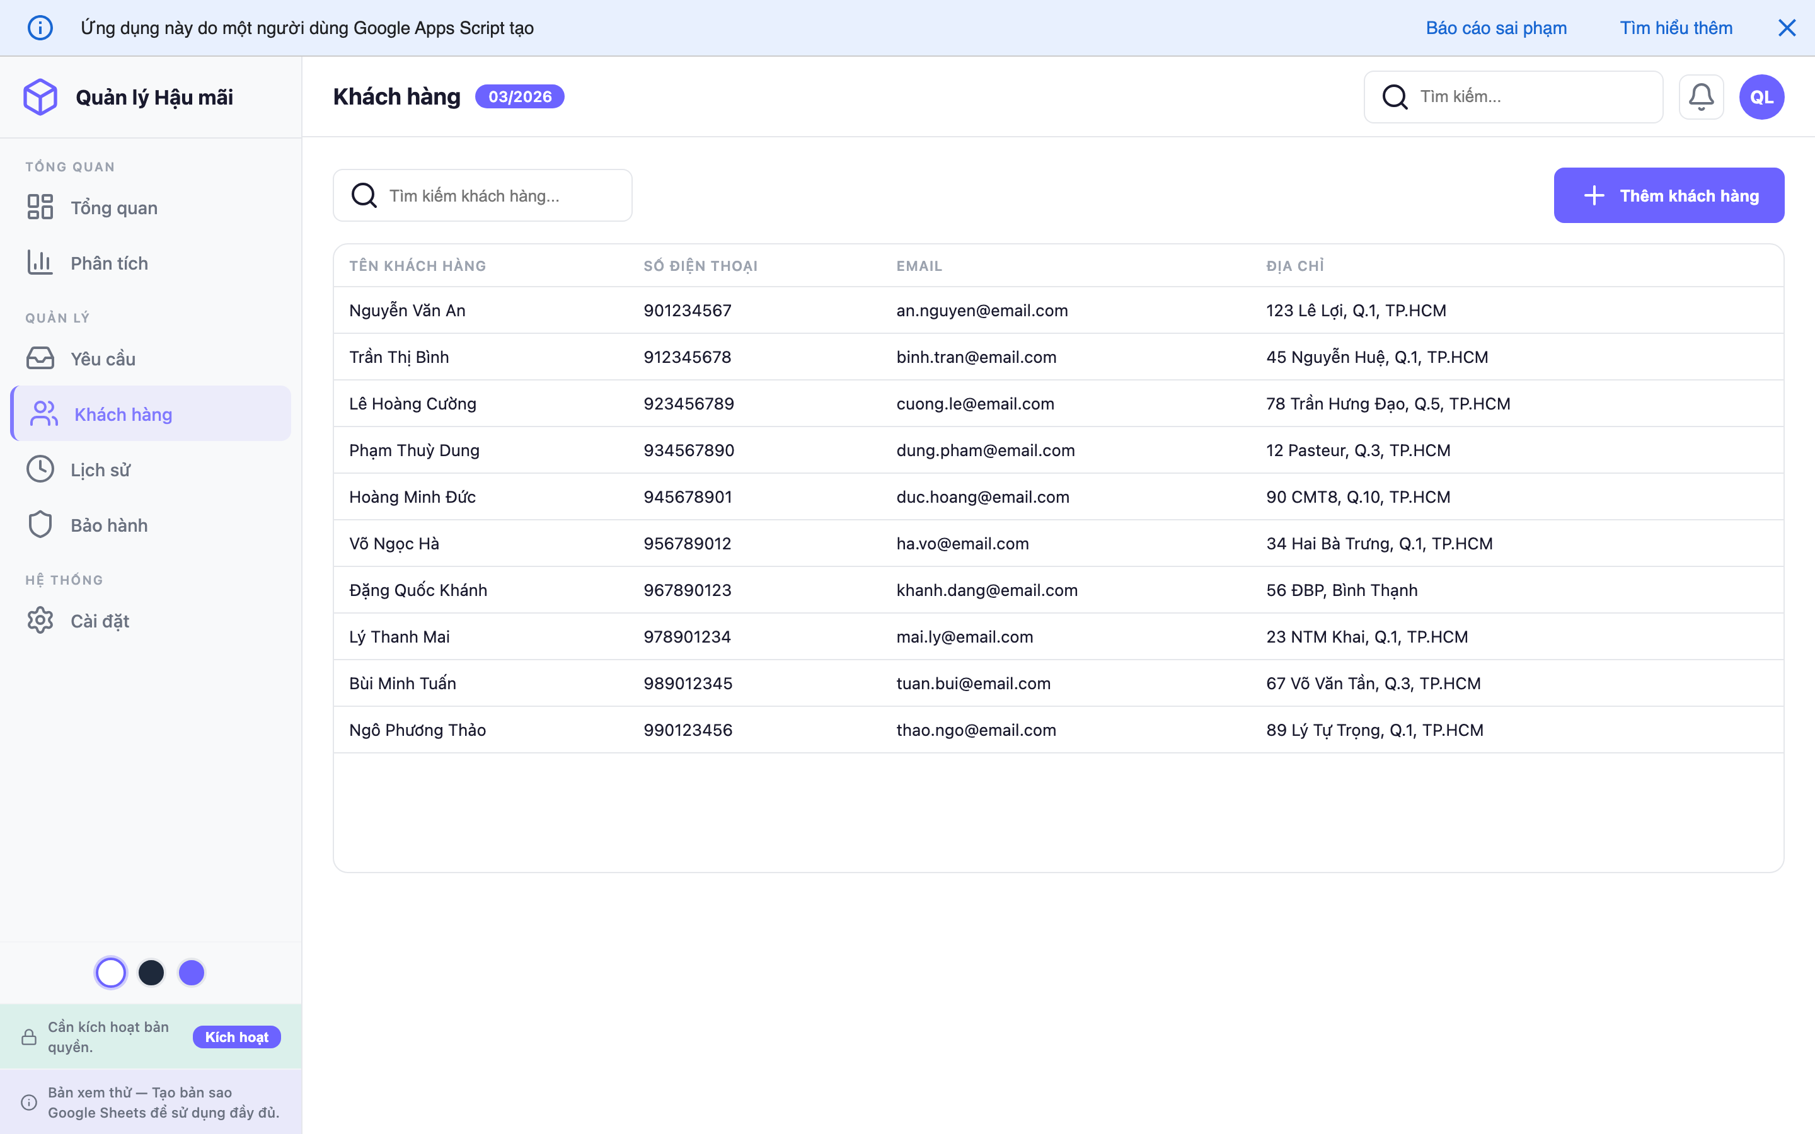Viewport: 1815px width, 1134px height.
Task: Go to Phân tích section
Action: pos(110,263)
